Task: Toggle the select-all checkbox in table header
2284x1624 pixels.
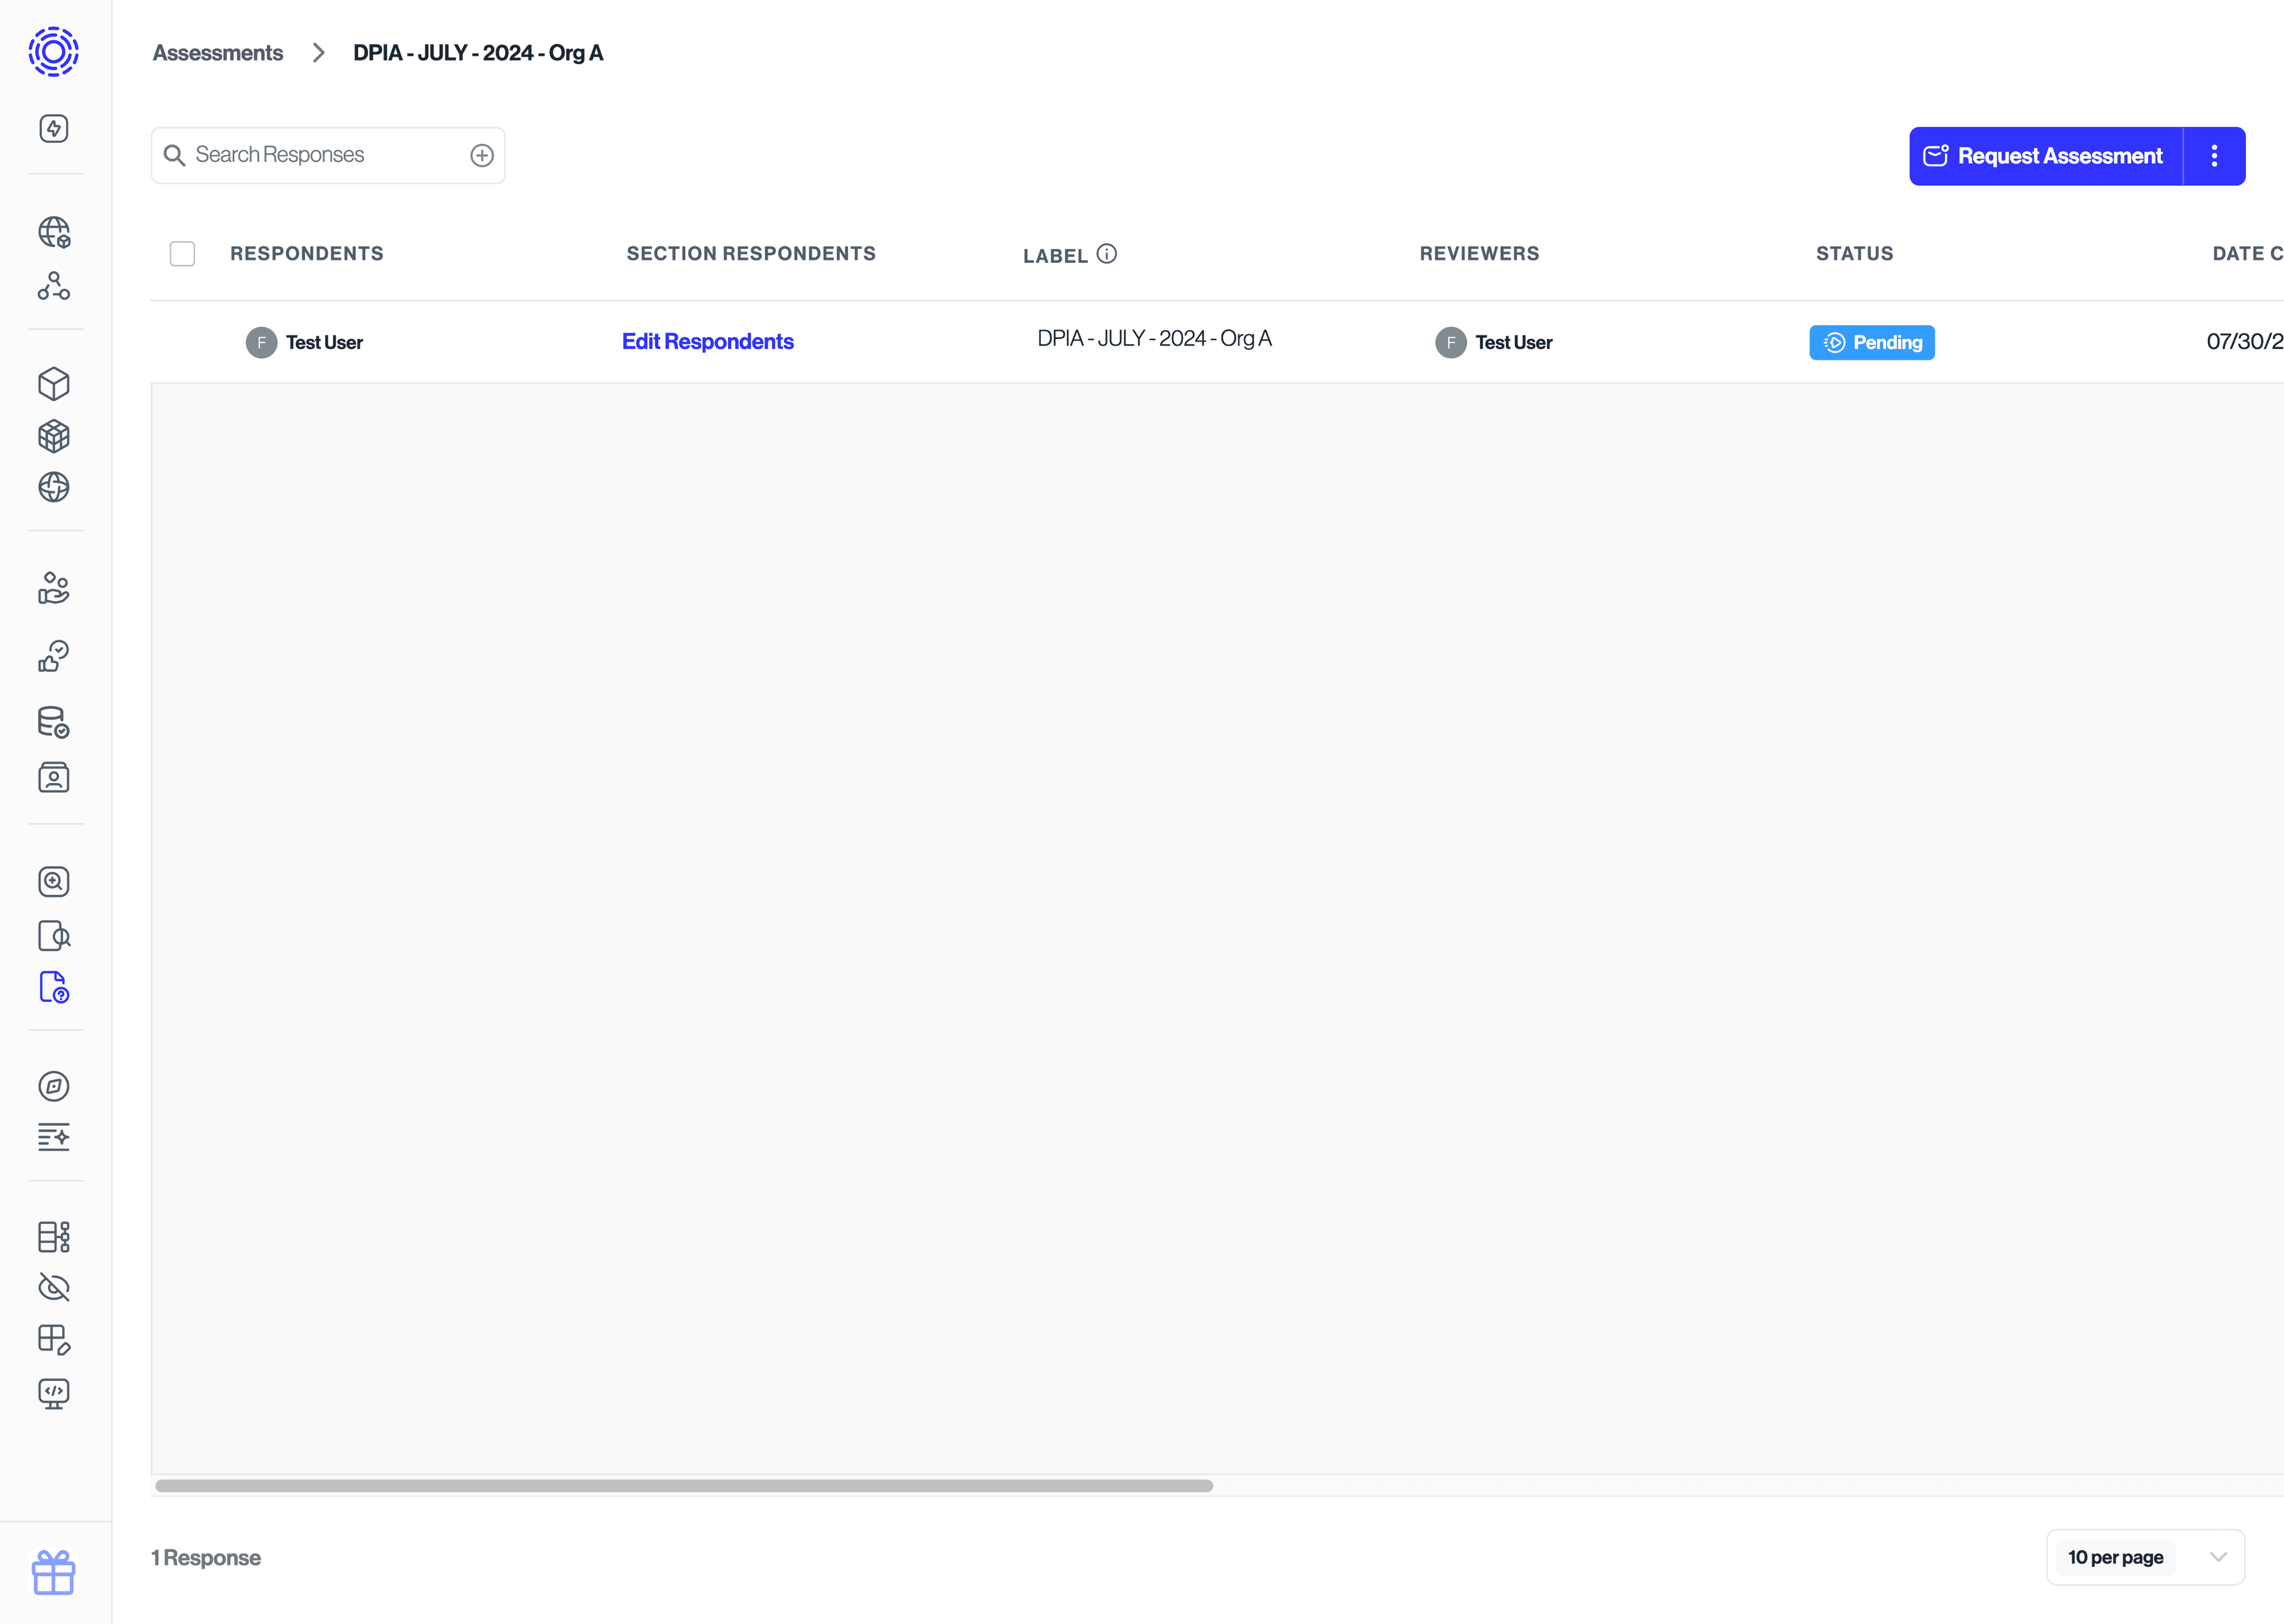Action: click(x=182, y=254)
